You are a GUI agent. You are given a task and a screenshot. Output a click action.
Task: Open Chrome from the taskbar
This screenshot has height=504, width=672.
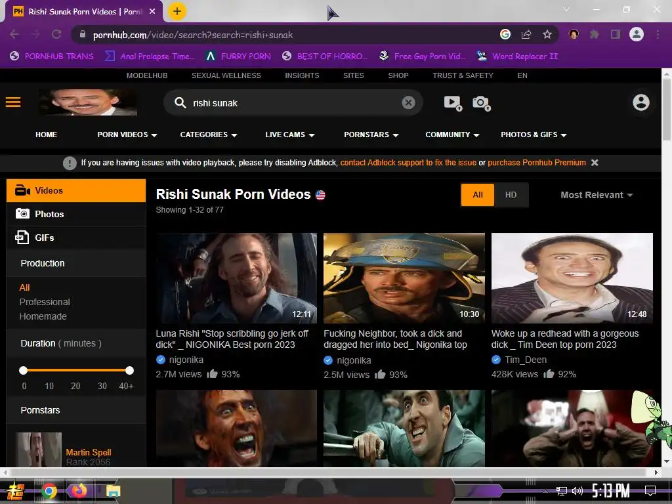(49, 491)
